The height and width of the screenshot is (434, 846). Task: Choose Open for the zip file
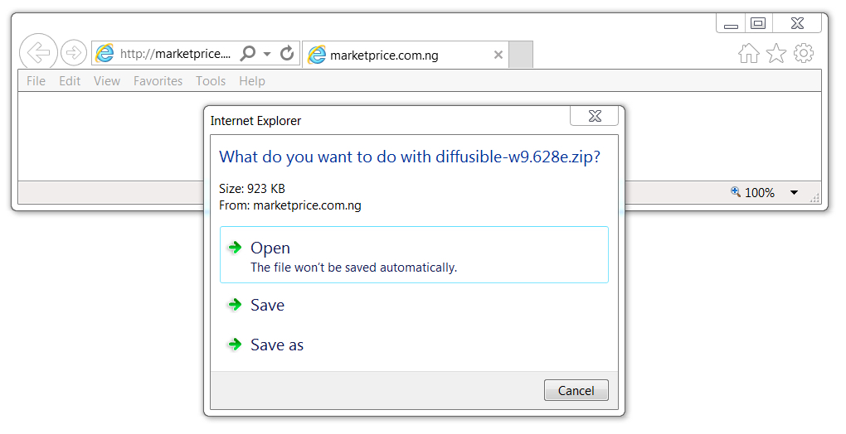[x=414, y=255]
